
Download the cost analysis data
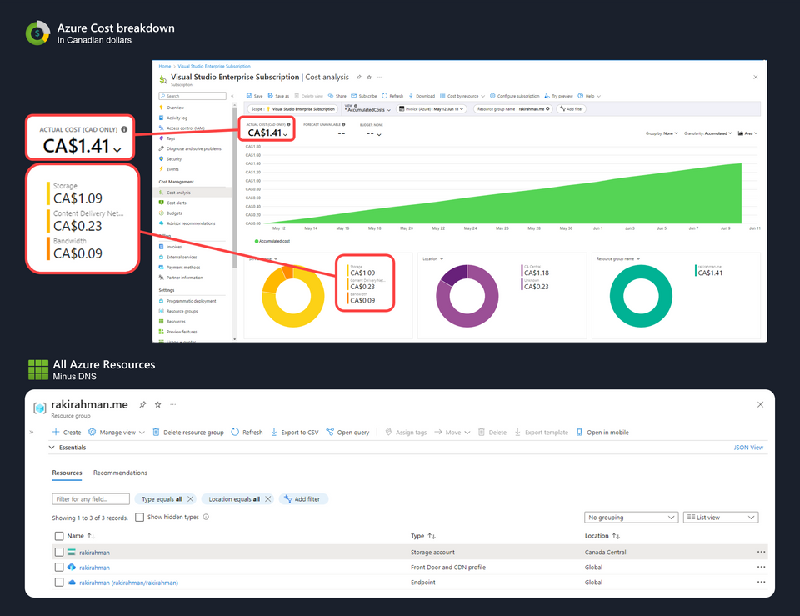[421, 96]
